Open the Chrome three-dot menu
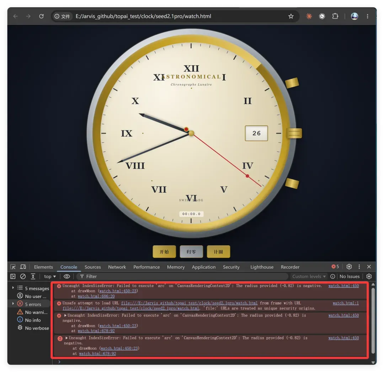 (367, 16)
